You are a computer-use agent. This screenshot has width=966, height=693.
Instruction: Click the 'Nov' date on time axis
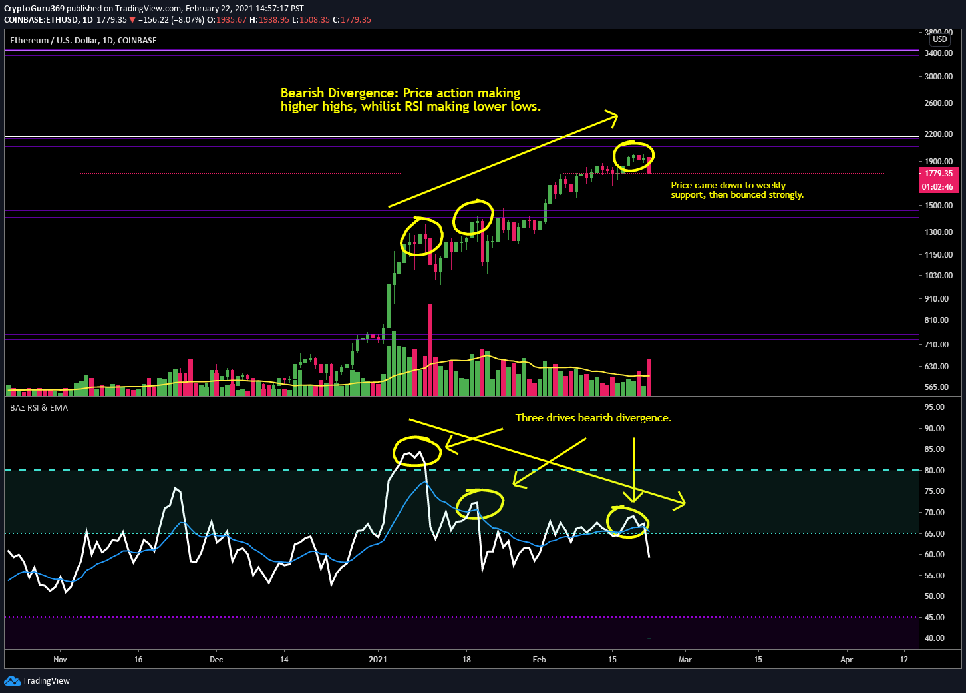pyautogui.click(x=60, y=660)
